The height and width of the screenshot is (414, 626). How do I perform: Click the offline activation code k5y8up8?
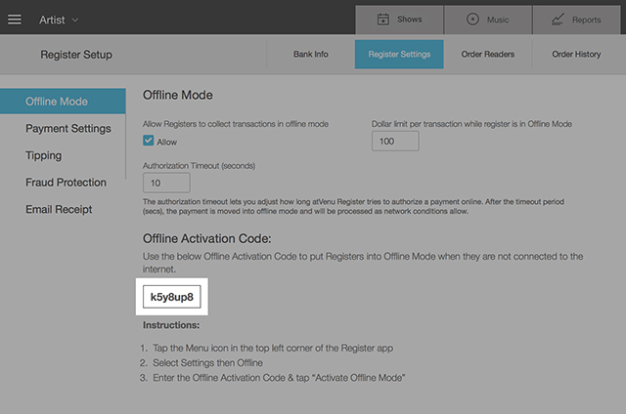click(173, 297)
